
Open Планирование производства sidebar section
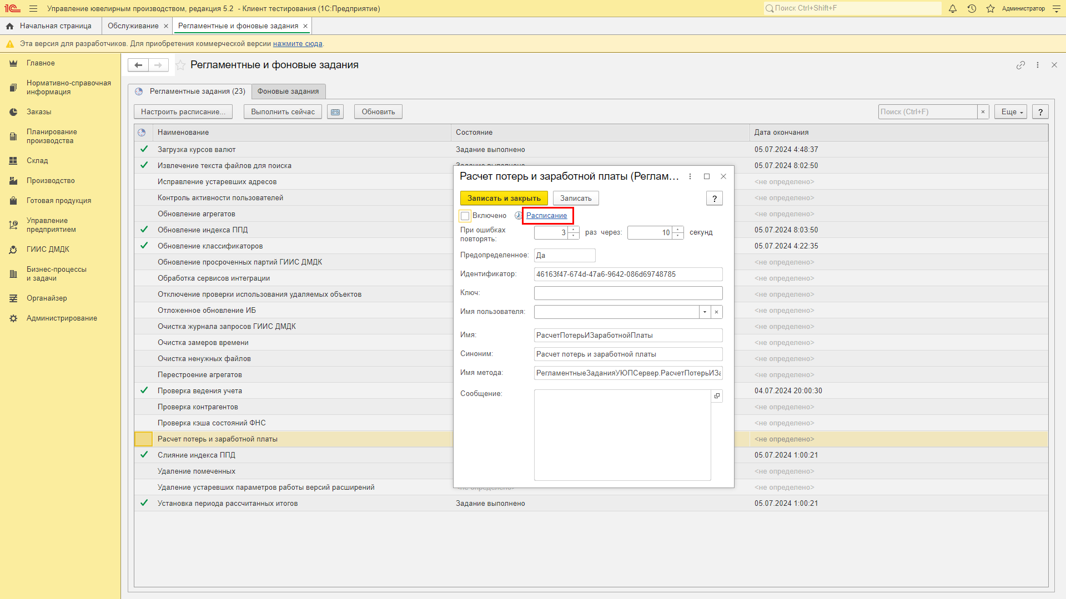click(52, 136)
